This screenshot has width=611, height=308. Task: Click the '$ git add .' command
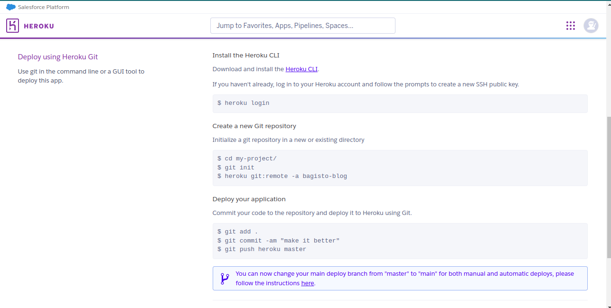click(238, 232)
